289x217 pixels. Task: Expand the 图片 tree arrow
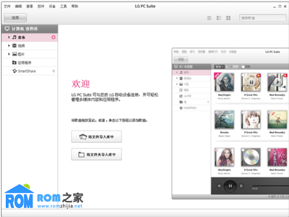pyautogui.click(x=9, y=54)
